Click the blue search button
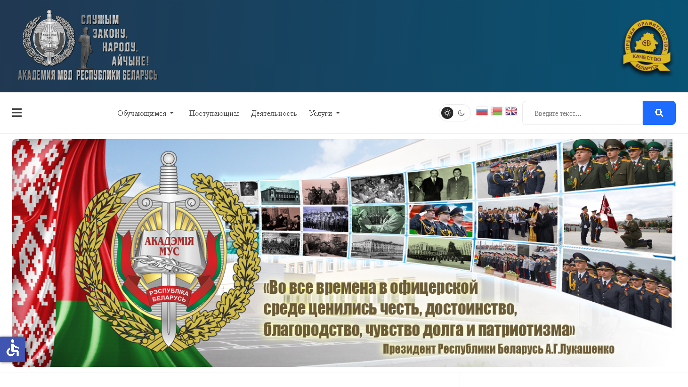 (x=659, y=113)
